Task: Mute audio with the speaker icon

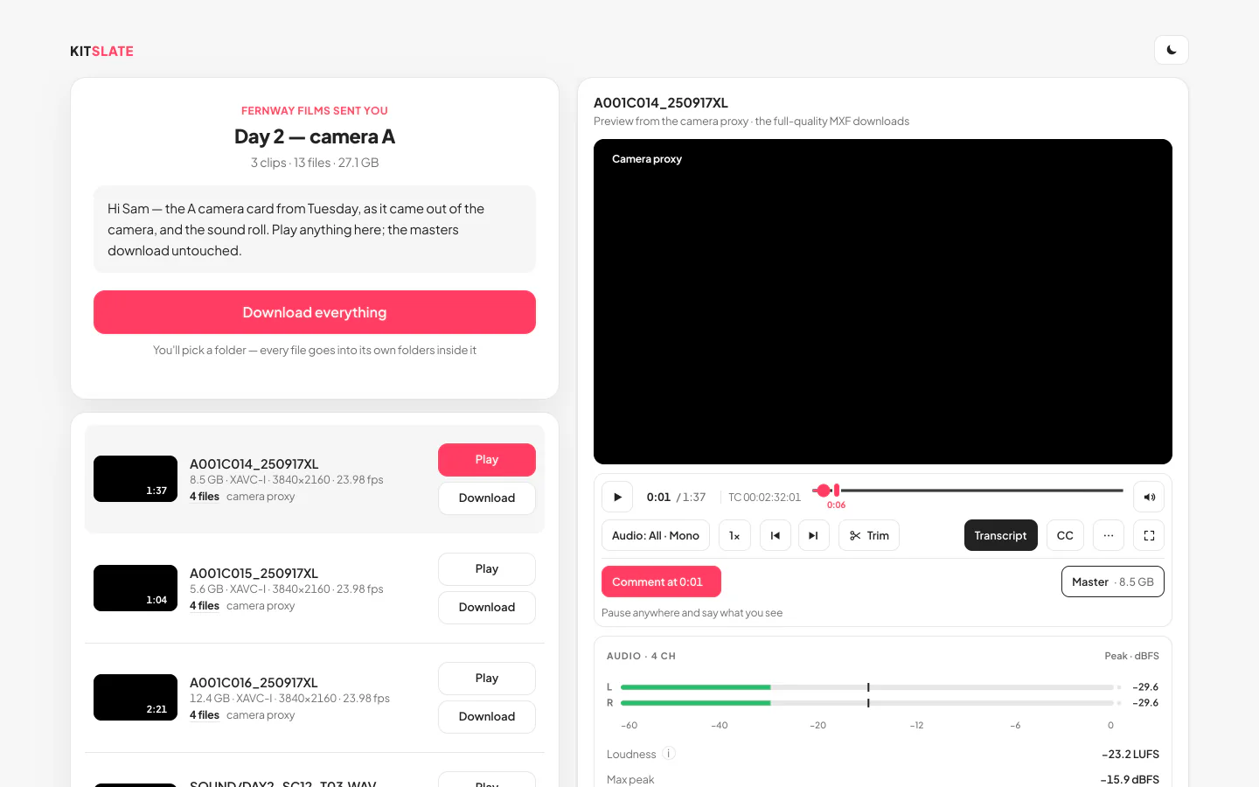Action: coord(1149,497)
